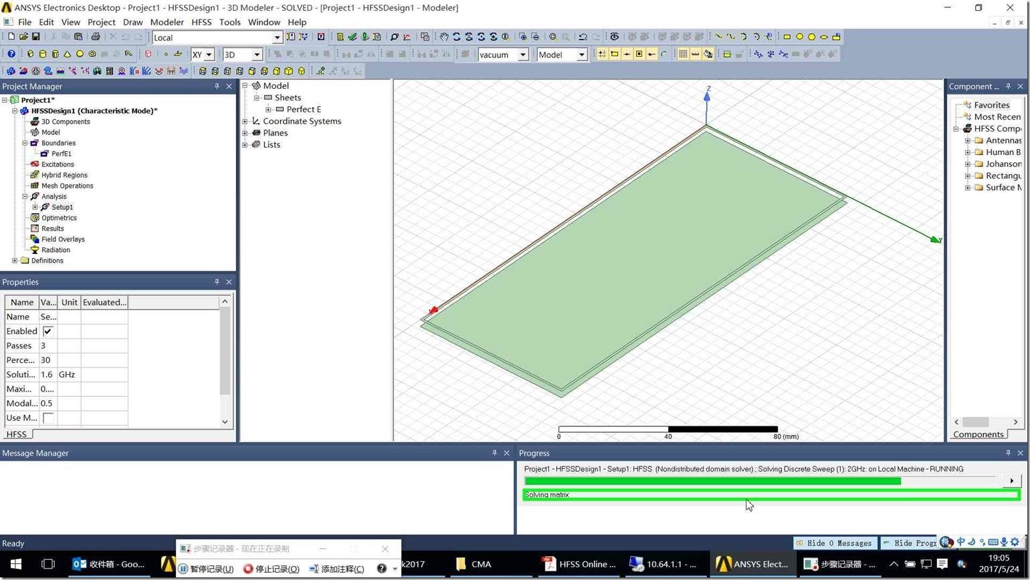
Task: Select the Draw ellipse tool
Action: 824,37
